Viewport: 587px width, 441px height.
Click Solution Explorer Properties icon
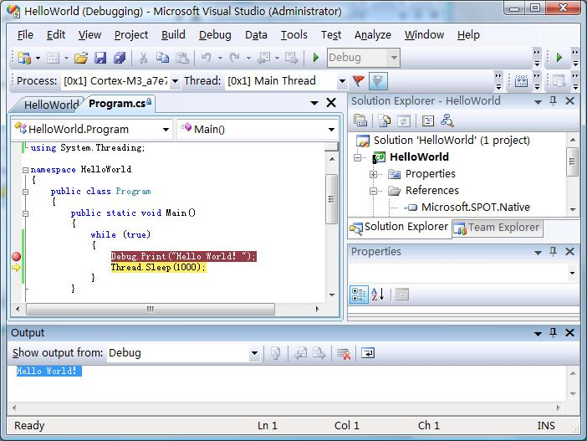pos(360,121)
